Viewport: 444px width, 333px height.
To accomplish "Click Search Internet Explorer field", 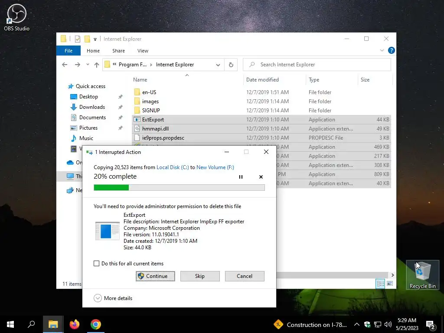I will coord(317,65).
